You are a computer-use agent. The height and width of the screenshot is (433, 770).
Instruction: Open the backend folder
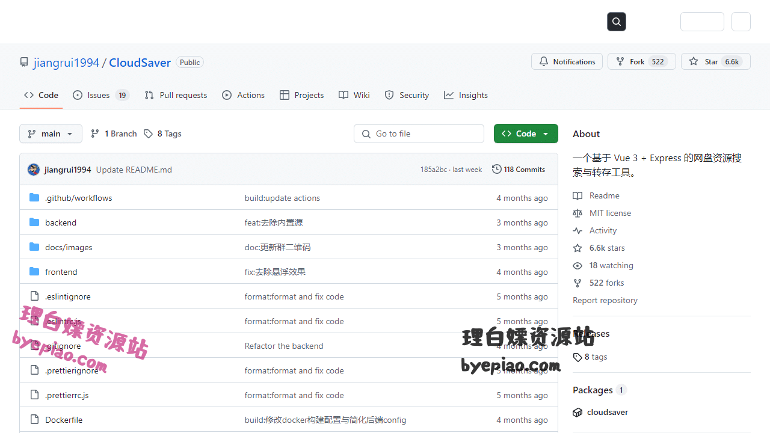click(61, 223)
